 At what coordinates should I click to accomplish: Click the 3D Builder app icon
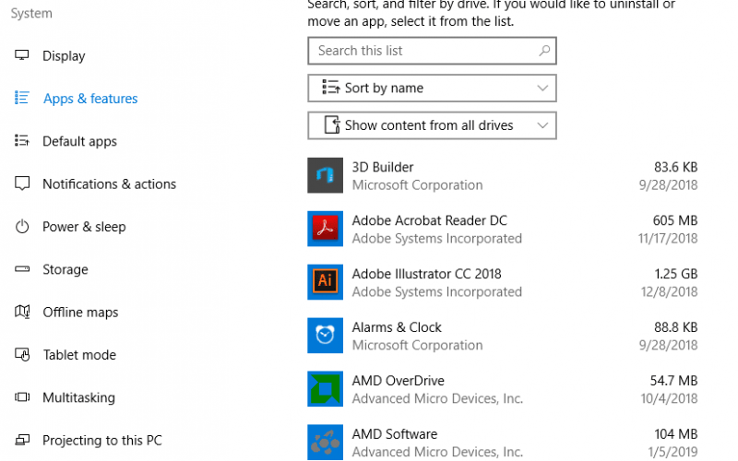(x=325, y=175)
